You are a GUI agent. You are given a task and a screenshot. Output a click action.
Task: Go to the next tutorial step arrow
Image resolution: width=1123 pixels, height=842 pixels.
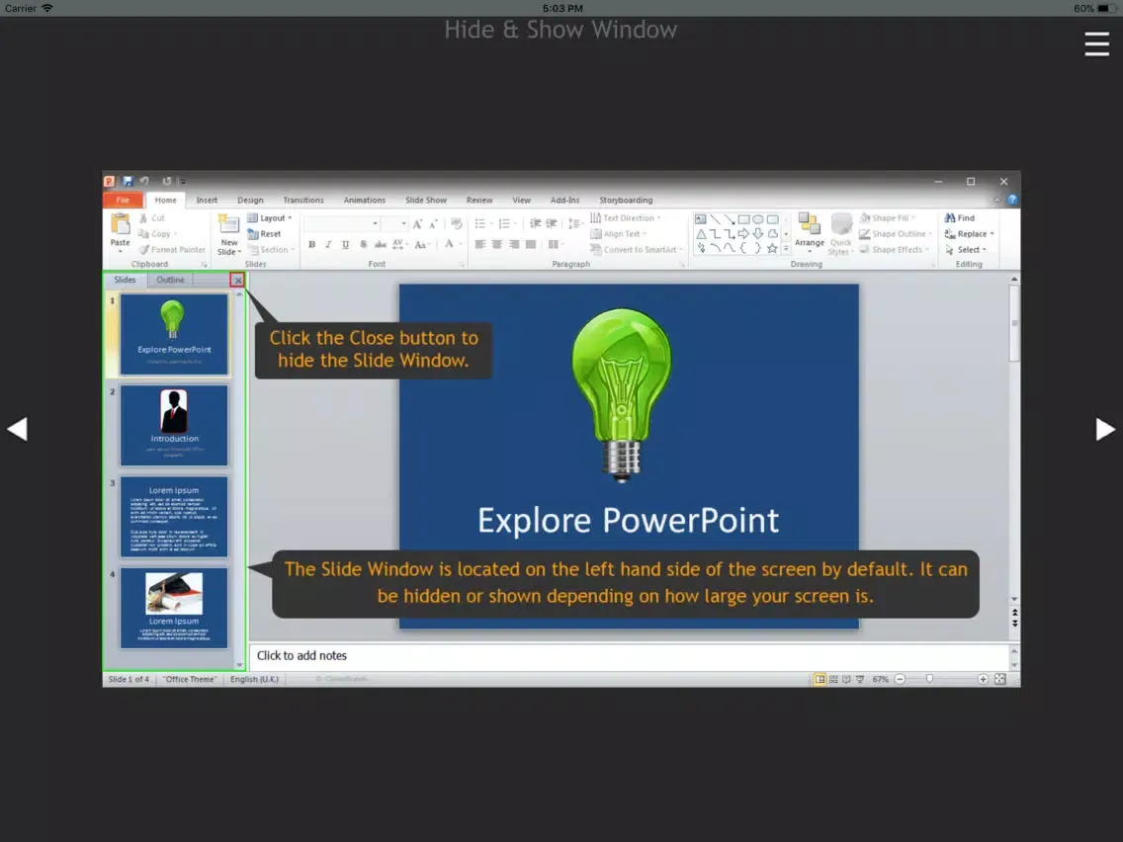tap(1105, 429)
